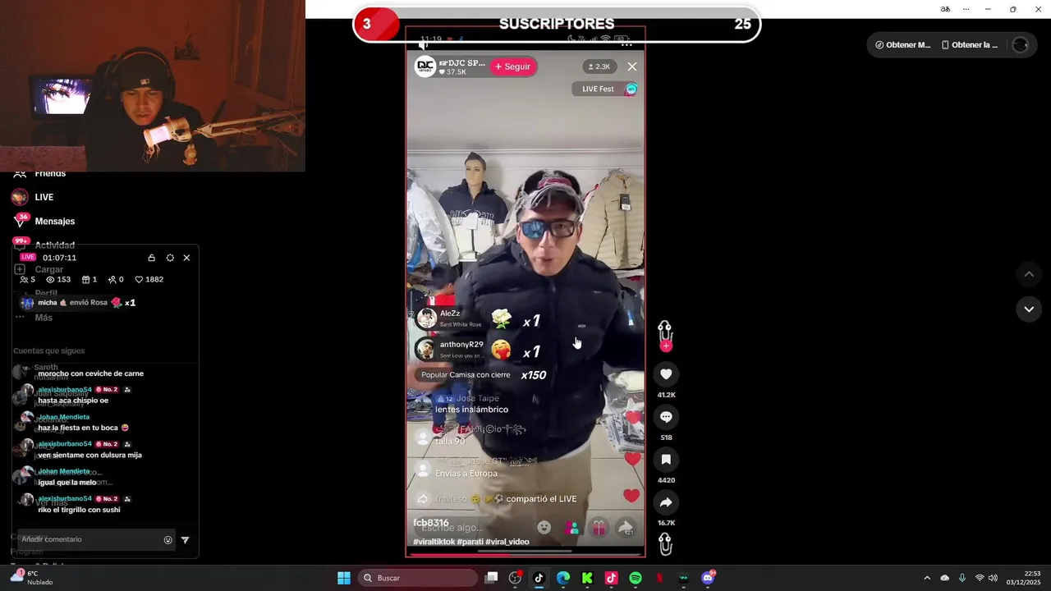Open the weather widget 6°C Nublado

(x=31, y=578)
